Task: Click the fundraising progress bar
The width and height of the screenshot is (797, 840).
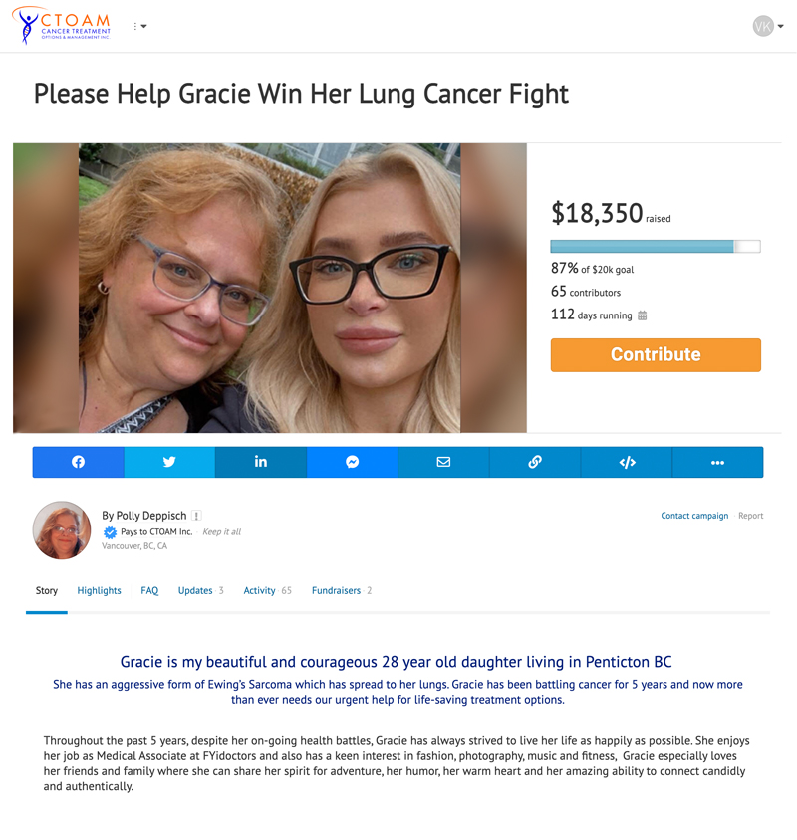Action: [x=656, y=247]
